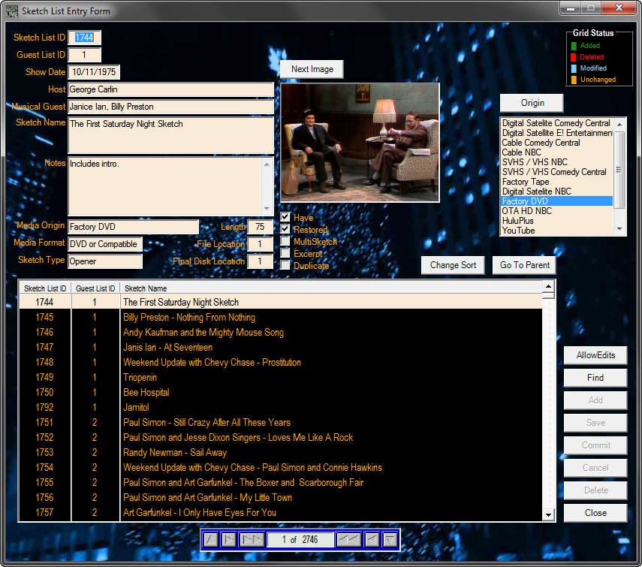
Task: Click the Sketch List Entry Form title bar icon
Action: 11,11
